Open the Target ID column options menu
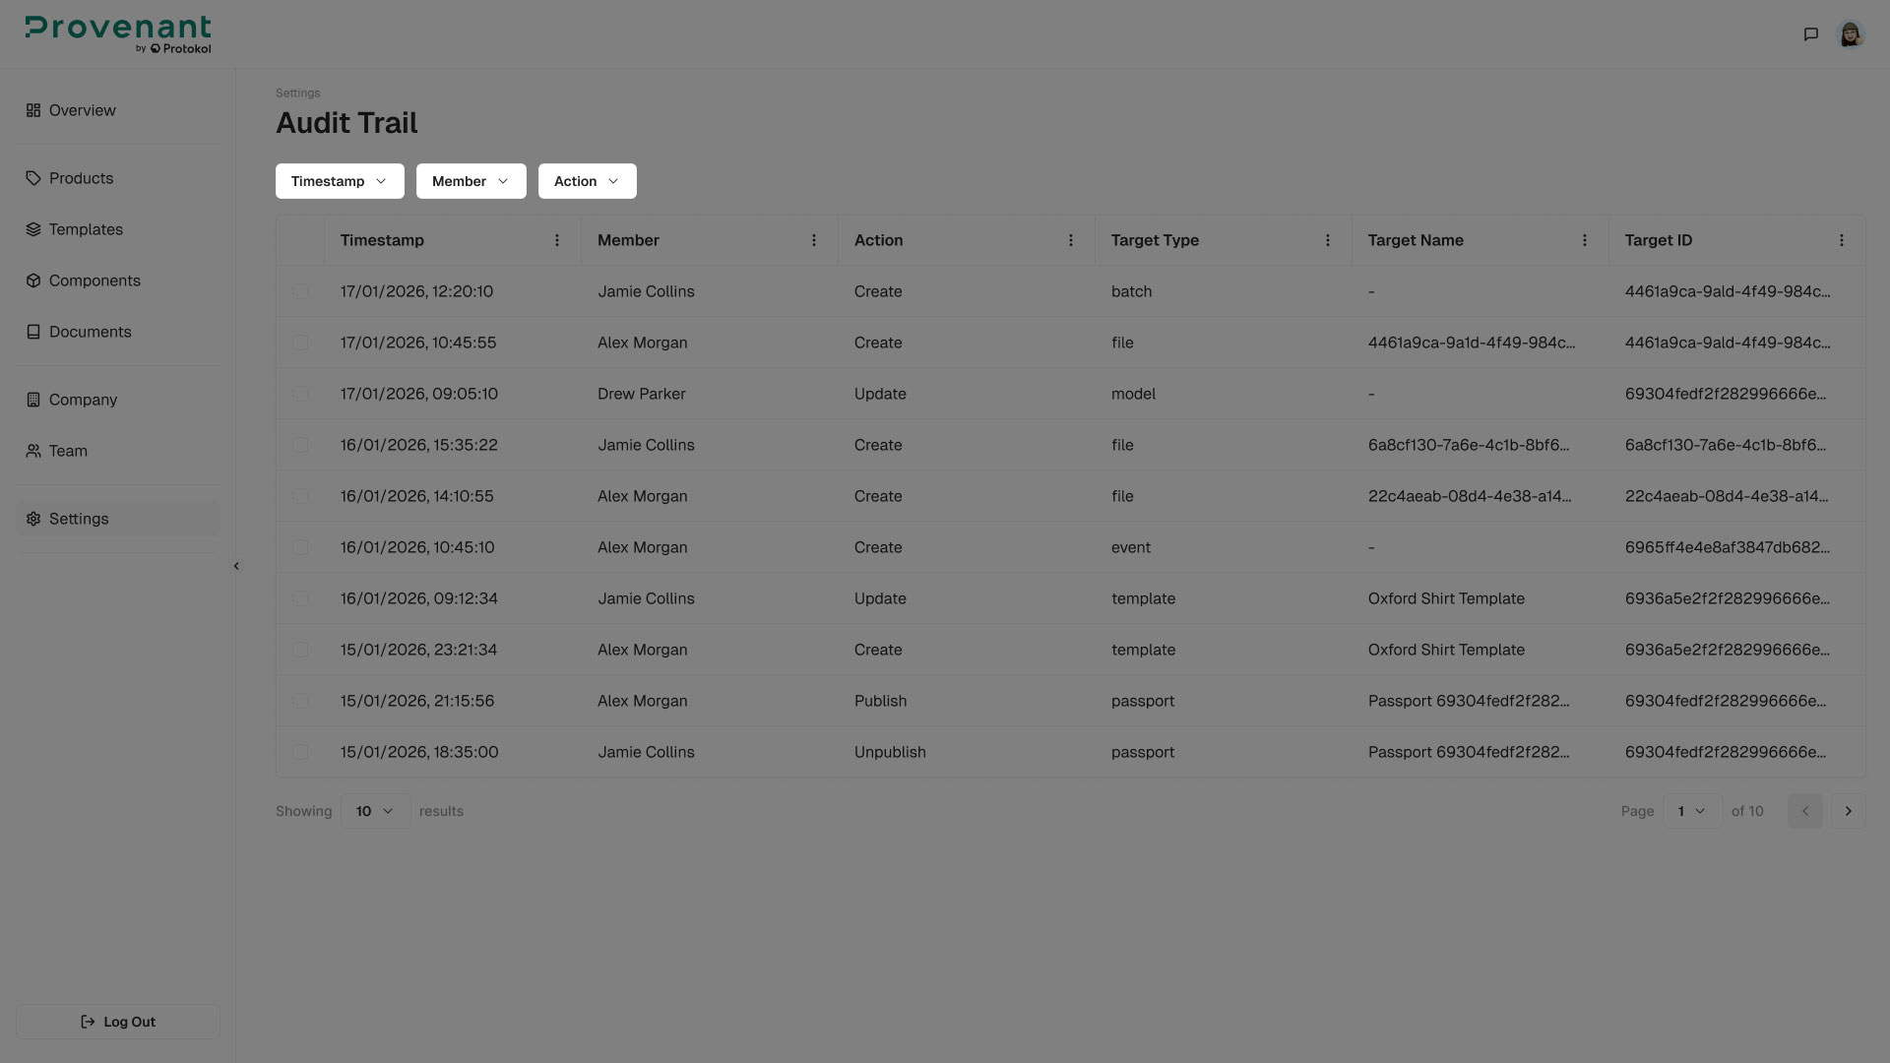 [x=1842, y=240]
